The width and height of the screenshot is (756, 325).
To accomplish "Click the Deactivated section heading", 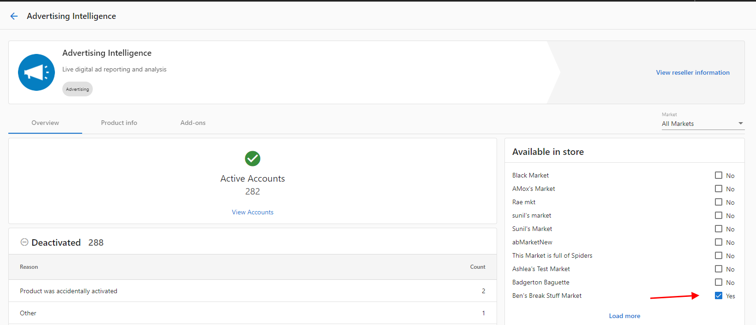I will coord(56,242).
